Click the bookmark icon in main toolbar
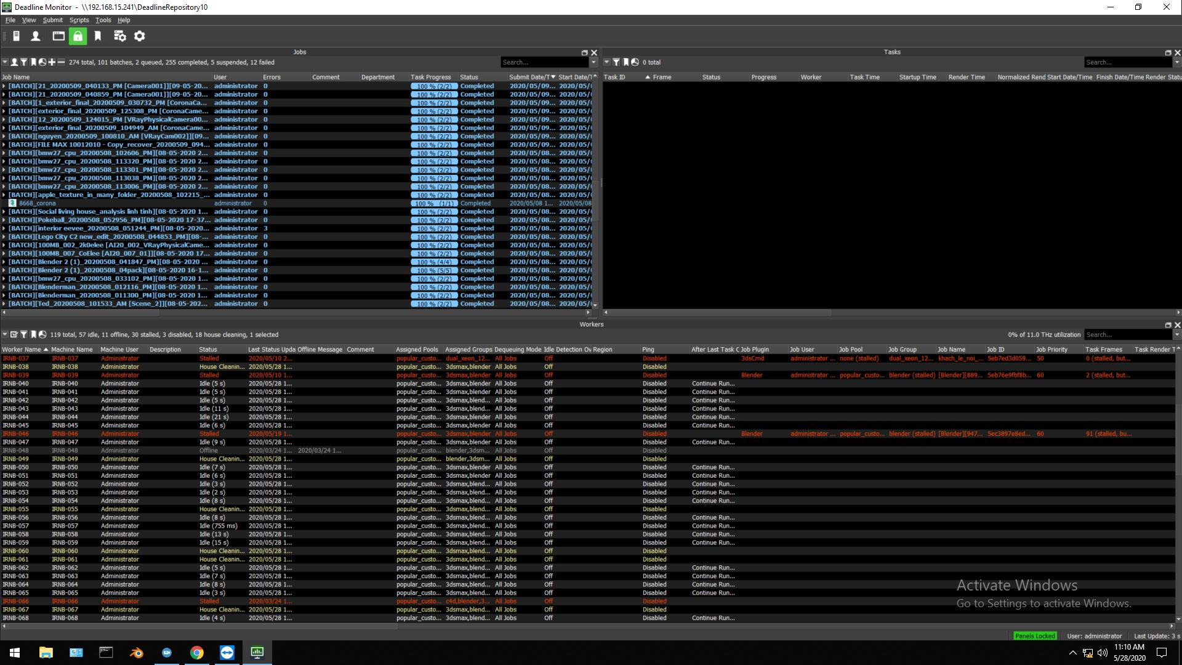 point(98,36)
